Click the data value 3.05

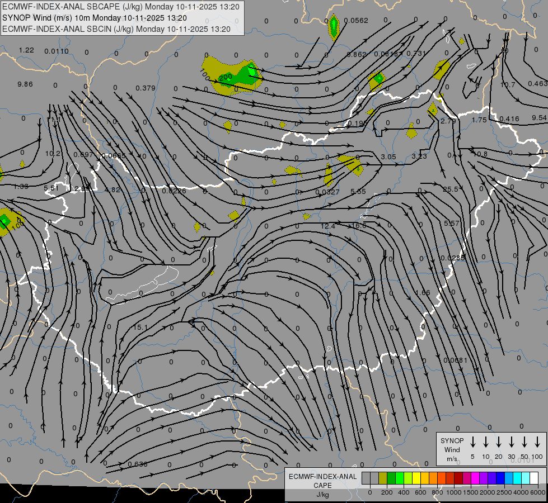pos(388,156)
